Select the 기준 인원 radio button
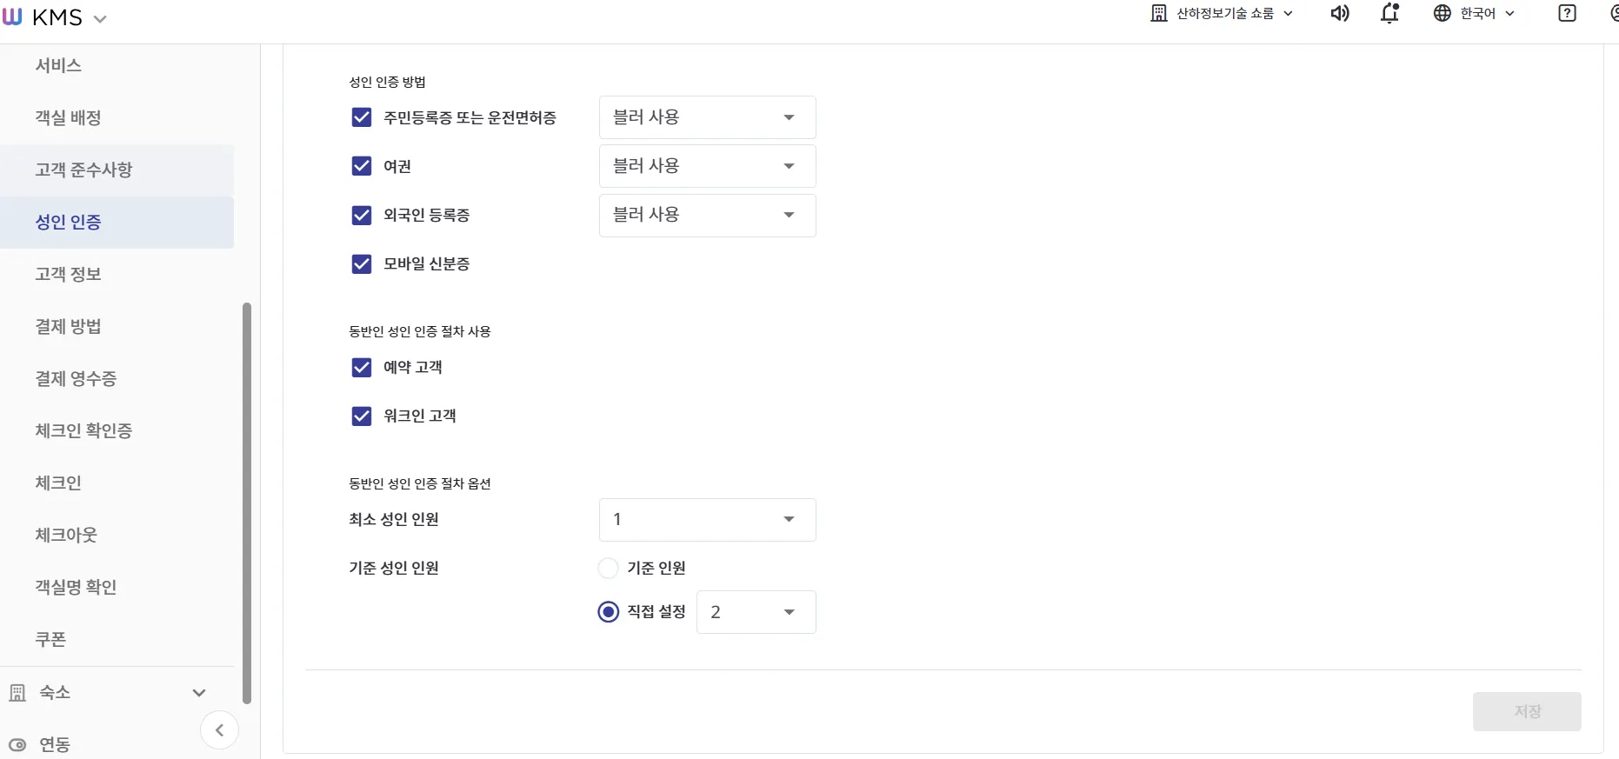 tap(608, 569)
